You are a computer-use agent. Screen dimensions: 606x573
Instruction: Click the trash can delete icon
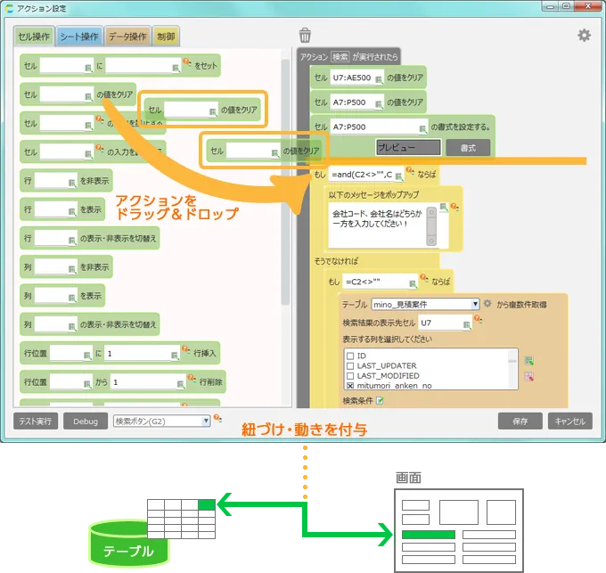click(305, 36)
